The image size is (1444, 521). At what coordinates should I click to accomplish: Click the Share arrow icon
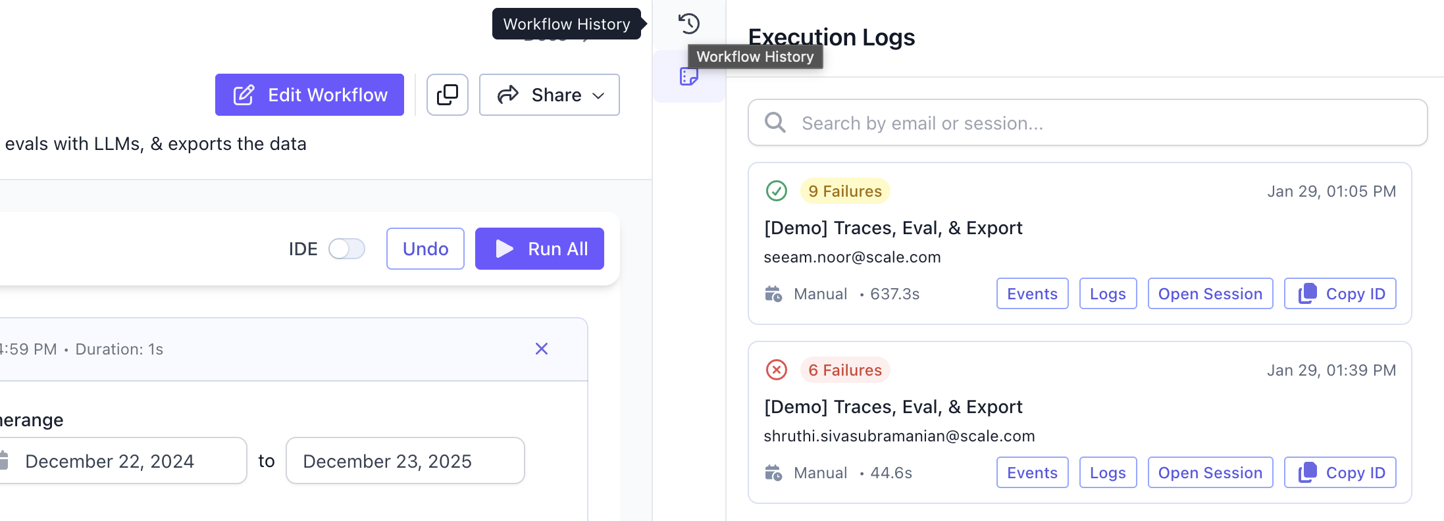pyautogui.click(x=508, y=95)
